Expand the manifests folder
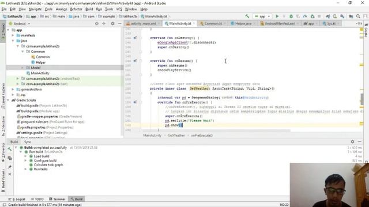Image resolution: width=369 pixels, height=207 pixels. pos(13,36)
